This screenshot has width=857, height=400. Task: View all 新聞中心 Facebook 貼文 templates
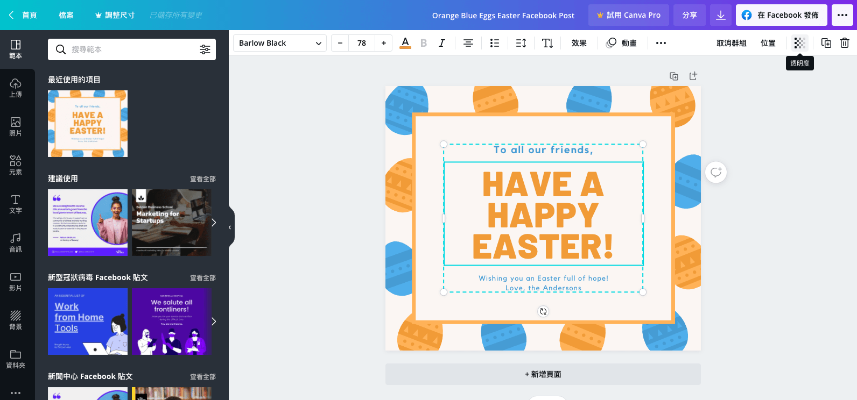(203, 377)
